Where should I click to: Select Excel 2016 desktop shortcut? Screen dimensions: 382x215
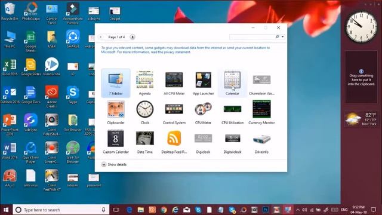click(10, 67)
